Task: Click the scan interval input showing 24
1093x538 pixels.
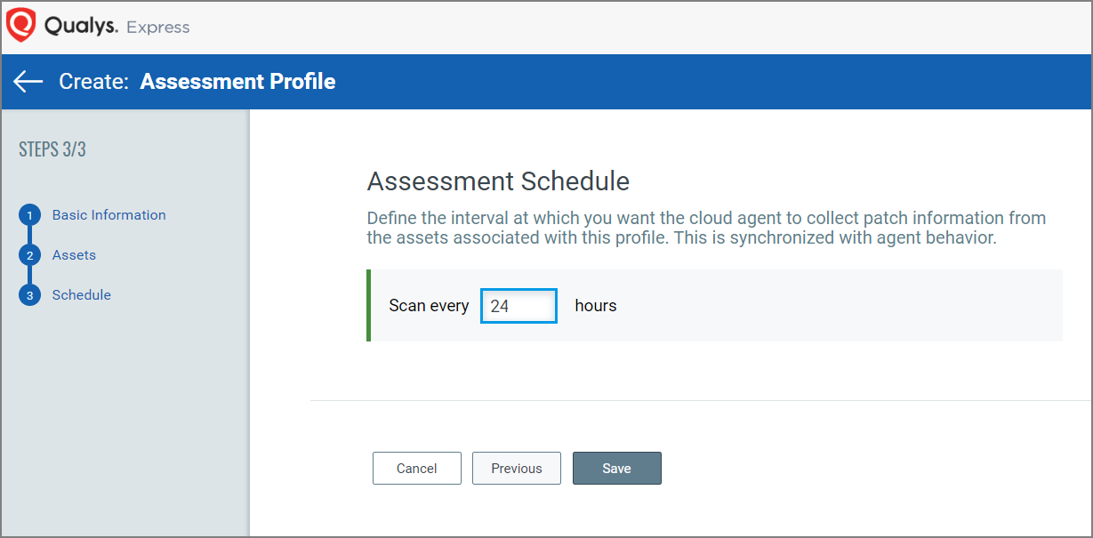Action: tap(518, 305)
